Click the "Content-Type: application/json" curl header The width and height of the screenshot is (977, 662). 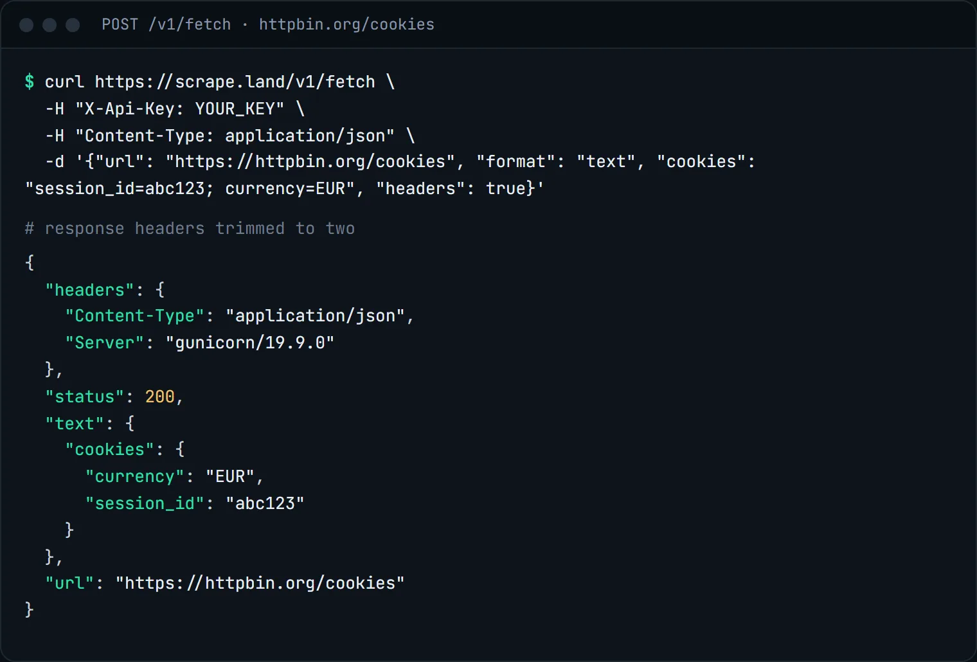[x=235, y=136]
